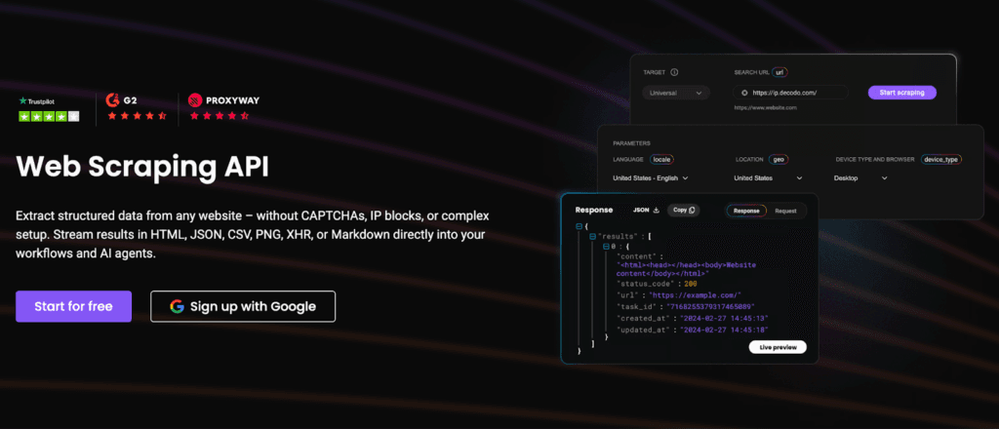Click the globe icon in URL field
This screenshot has height=429, width=999.
pyautogui.click(x=744, y=93)
